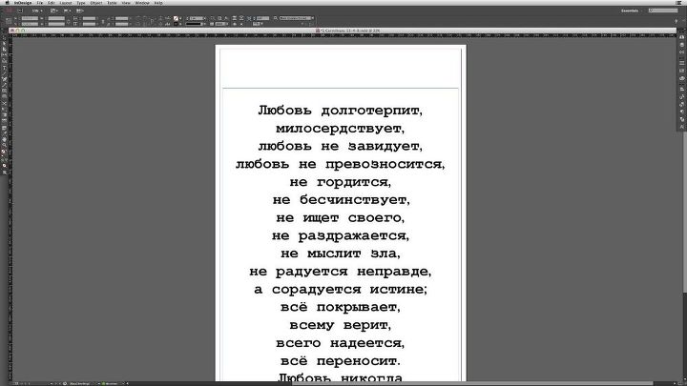Open the Window menu

141,3
